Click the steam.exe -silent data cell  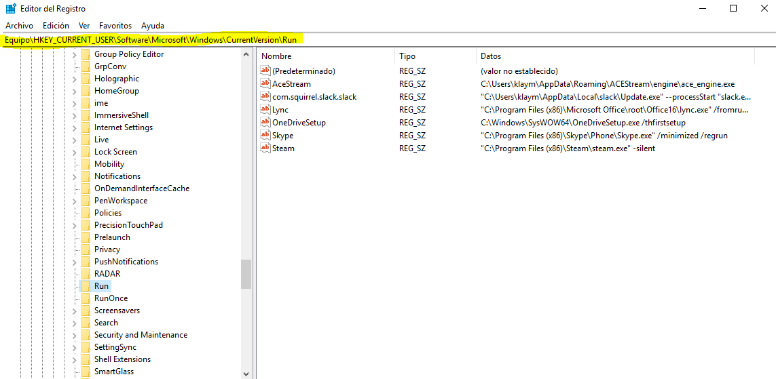point(568,148)
